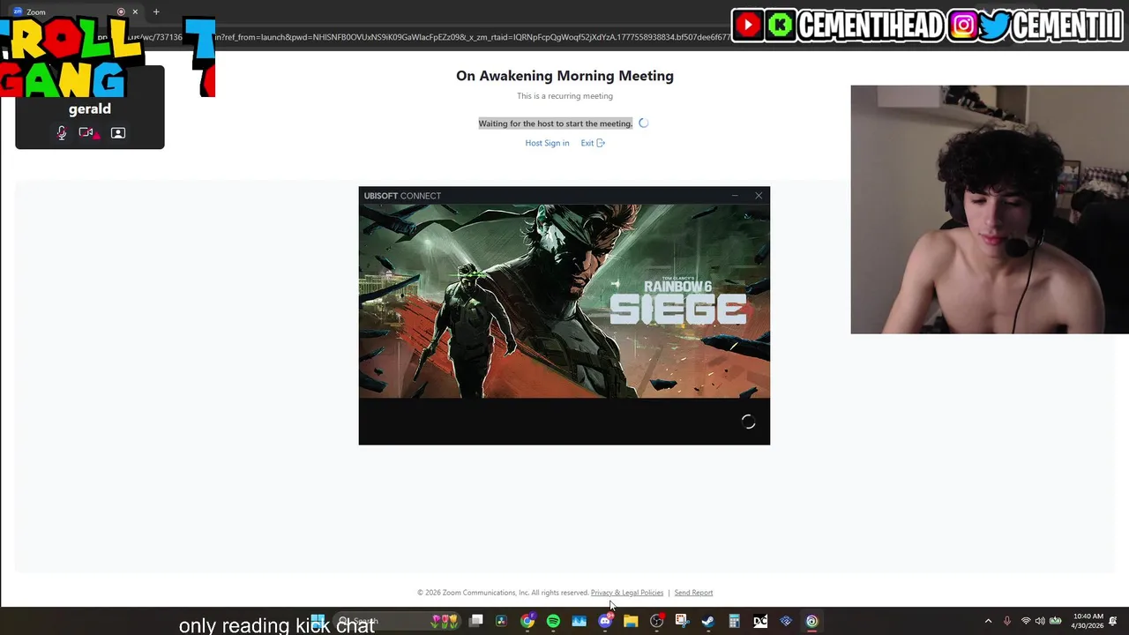Open the Ubisoft Connect taskbar icon

click(811, 621)
